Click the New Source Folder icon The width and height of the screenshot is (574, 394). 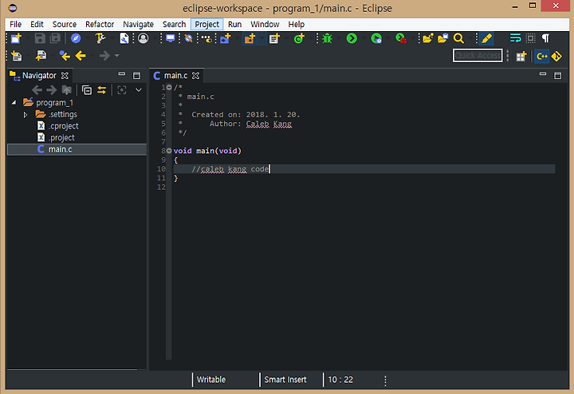point(250,38)
